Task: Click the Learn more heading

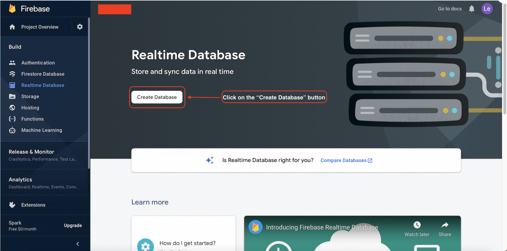Action: tap(150, 202)
